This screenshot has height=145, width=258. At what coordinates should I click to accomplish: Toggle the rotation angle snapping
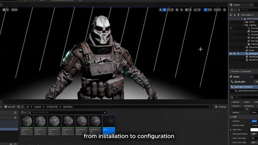[195, 10]
